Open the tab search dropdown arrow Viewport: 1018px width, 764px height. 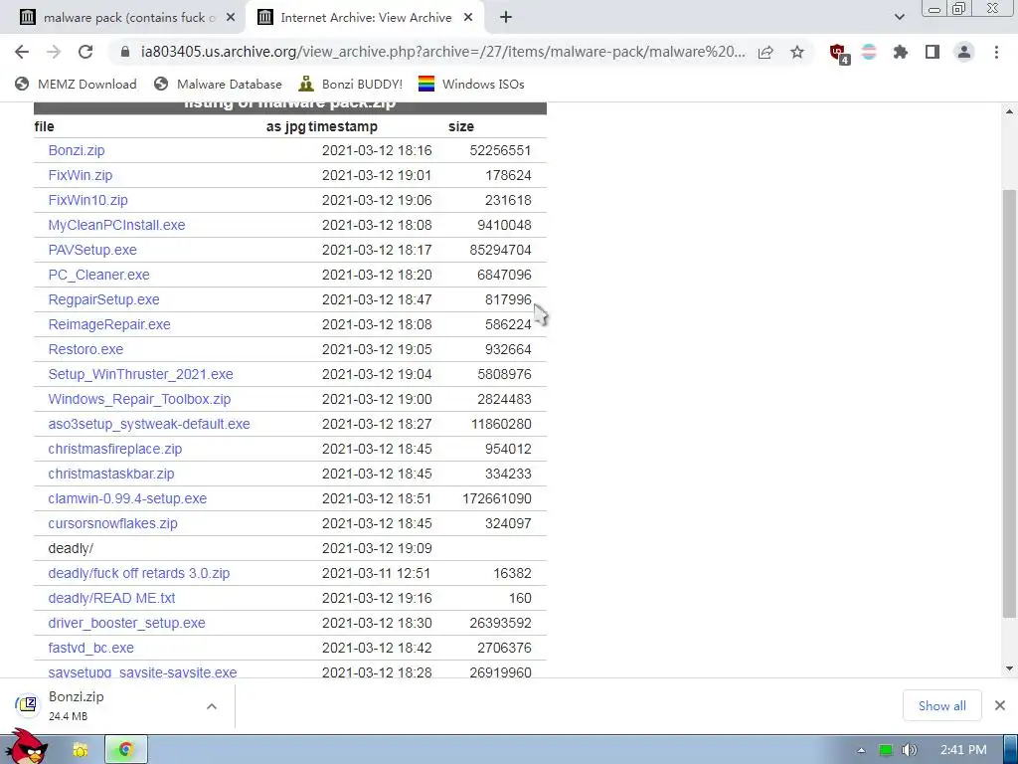click(x=899, y=18)
